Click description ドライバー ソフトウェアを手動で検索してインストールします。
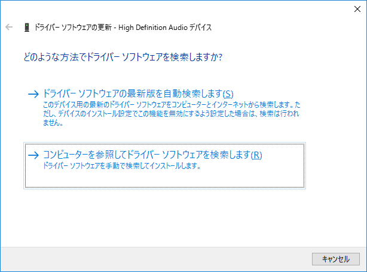 (122, 166)
